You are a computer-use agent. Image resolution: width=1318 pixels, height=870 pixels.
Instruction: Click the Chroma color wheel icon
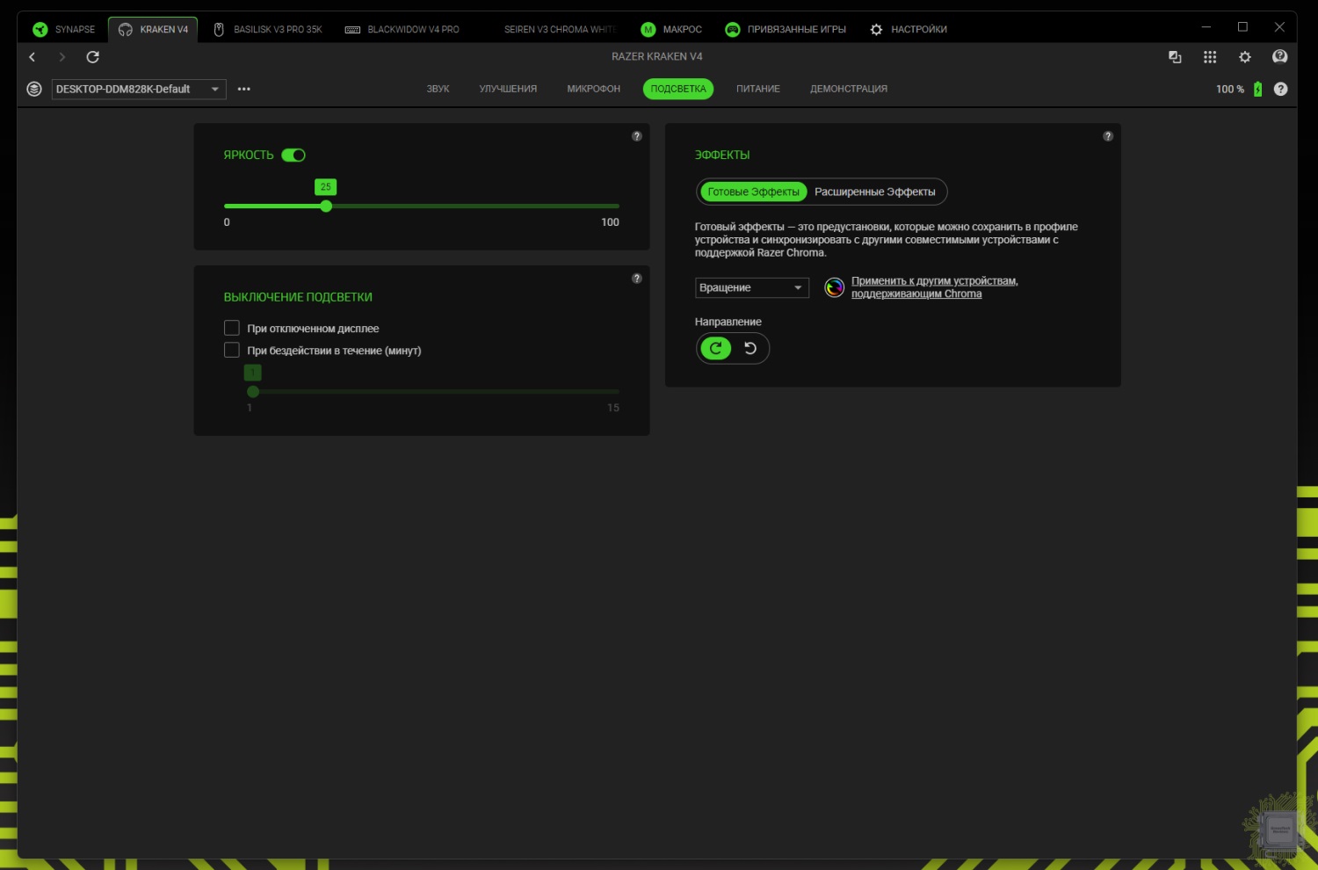point(835,287)
